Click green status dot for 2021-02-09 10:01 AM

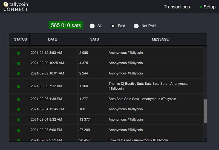tap(19, 74)
